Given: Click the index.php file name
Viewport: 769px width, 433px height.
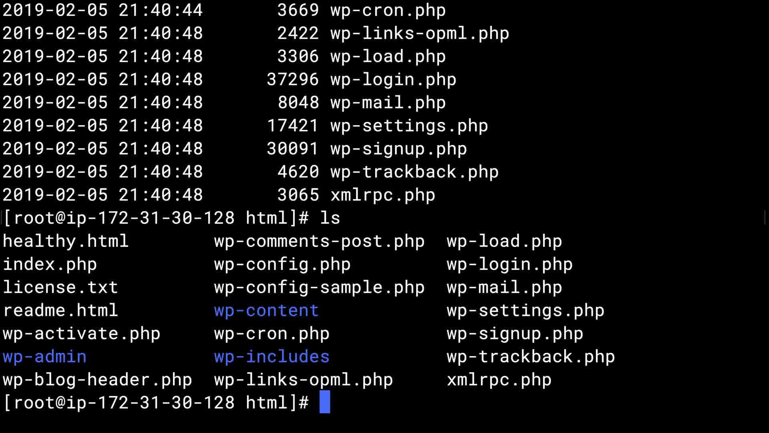Looking at the screenshot, I should [x=50, y=264].
